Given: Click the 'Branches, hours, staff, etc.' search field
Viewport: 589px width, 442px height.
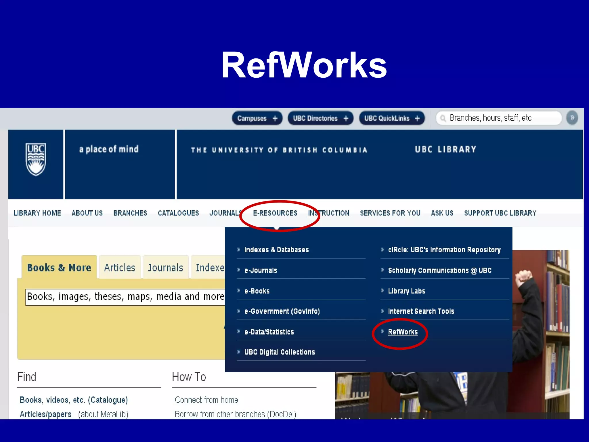Looking at the screenshot, I should click(499, 118).
